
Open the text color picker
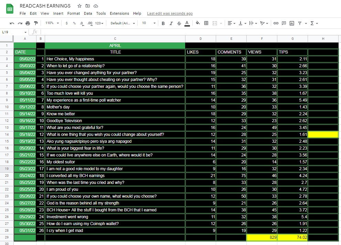187,23
